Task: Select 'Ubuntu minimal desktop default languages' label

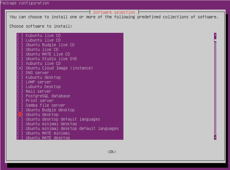Action: (72, 129)
